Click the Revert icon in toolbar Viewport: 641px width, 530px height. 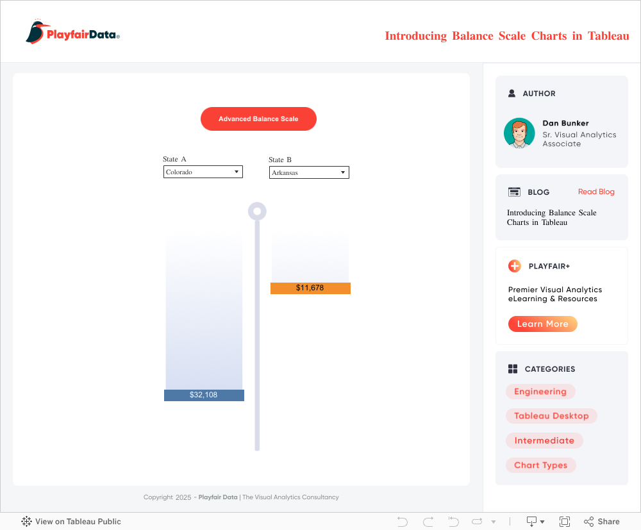453,522
